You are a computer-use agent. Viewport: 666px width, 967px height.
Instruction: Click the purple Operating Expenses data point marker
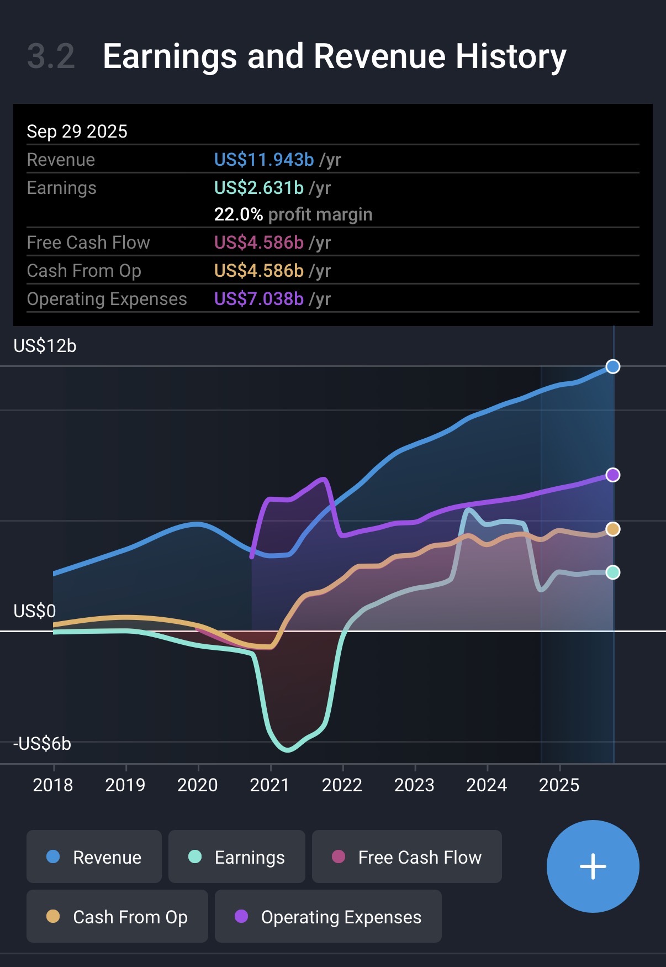[612, 475]
